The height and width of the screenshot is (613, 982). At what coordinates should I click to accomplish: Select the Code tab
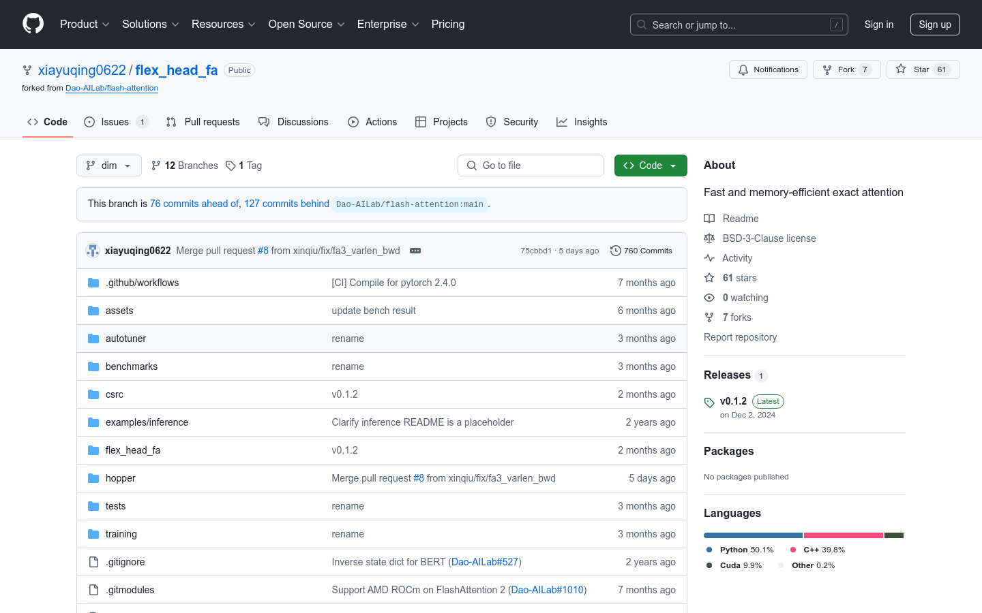click(48, 122)
